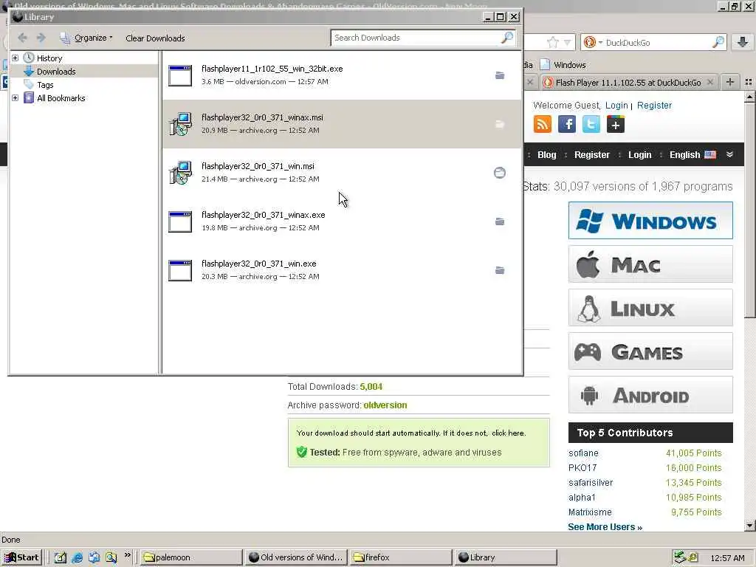Select English language in navigation bar
Viewport: 756px width, 567px height.
coord(693,155)
